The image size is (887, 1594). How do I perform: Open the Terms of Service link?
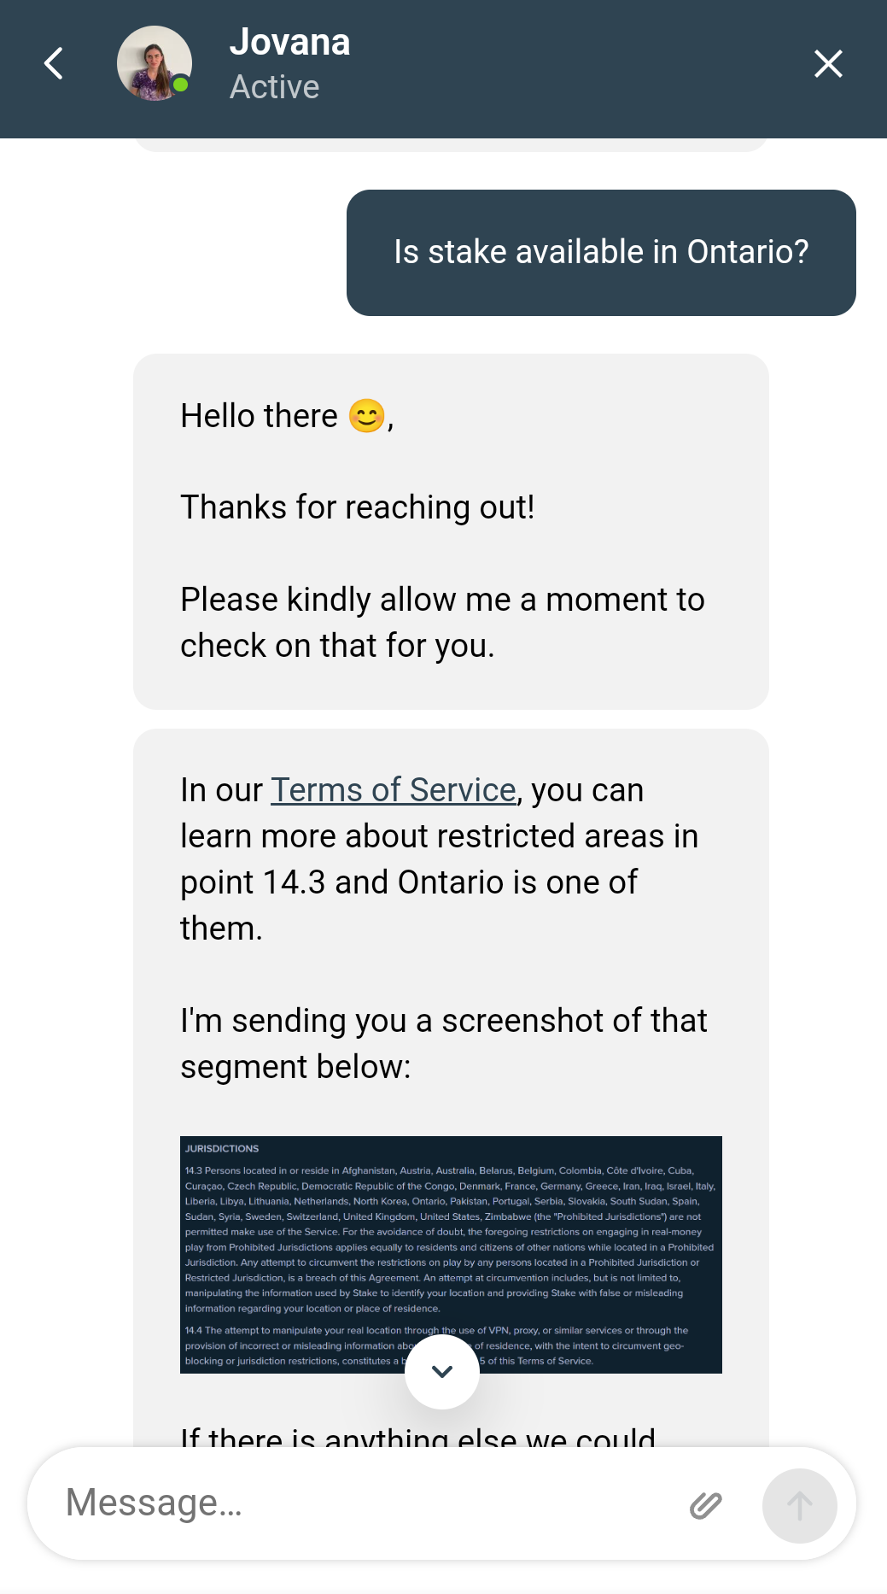(x=393, y=790)
